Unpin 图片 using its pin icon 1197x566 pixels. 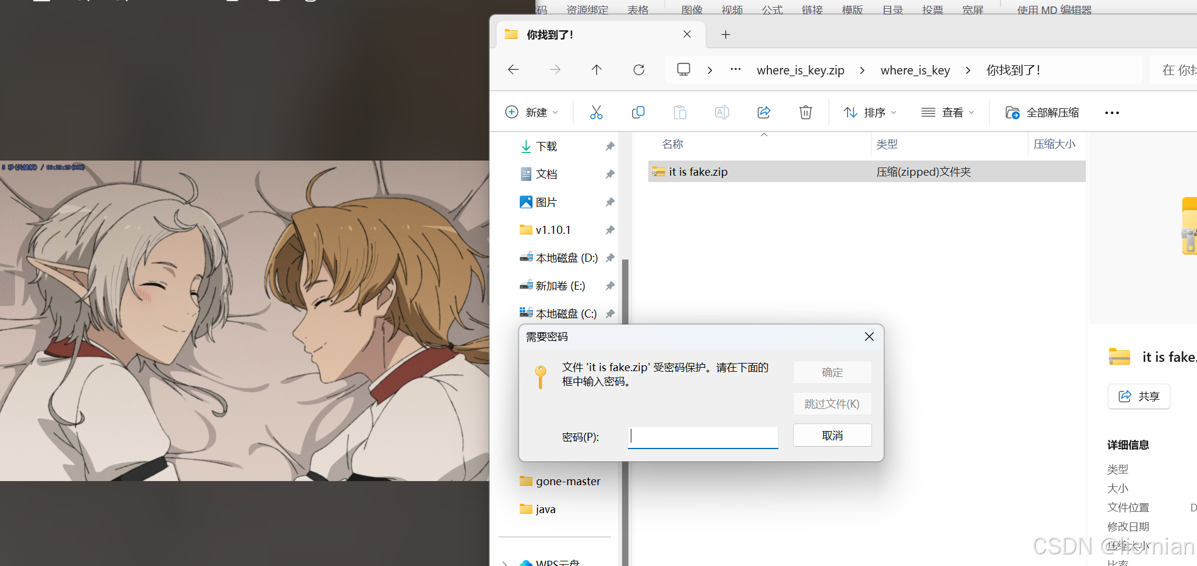coord(610,202)
